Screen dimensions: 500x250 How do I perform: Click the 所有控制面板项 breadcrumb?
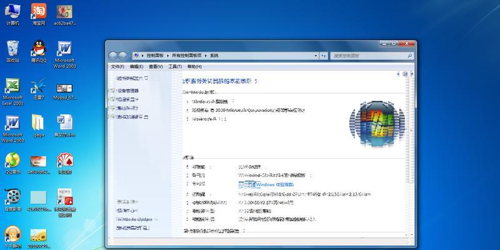(x=187, y=56)
